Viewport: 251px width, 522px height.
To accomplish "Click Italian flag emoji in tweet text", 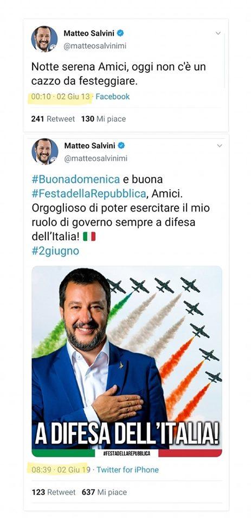I will [x=89, y=237].
